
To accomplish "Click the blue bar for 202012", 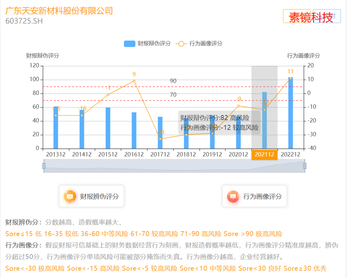I will [238, 133].
